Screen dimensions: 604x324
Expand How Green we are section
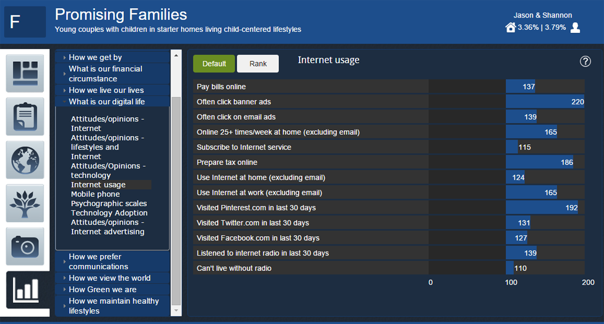click(102, 289)
